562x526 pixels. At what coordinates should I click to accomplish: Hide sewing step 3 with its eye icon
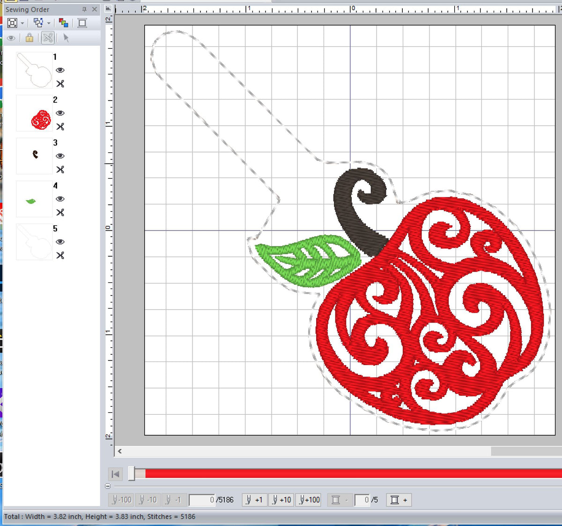(60, 156)
